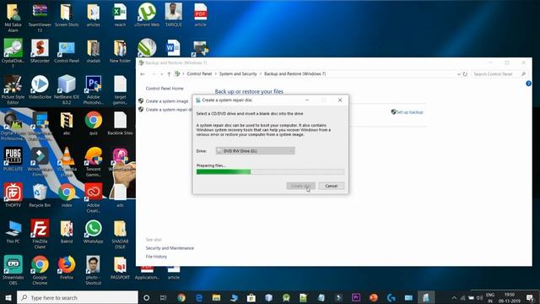Open the notification action center

tap(531, 297)
